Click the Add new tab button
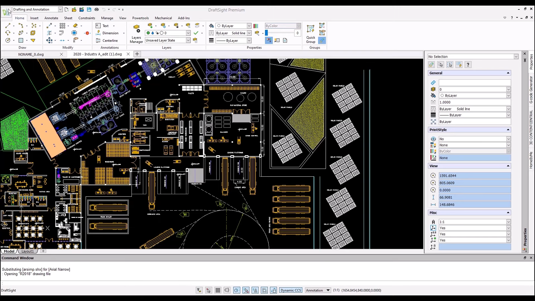 pyautogui.click(x=137, y=54)
